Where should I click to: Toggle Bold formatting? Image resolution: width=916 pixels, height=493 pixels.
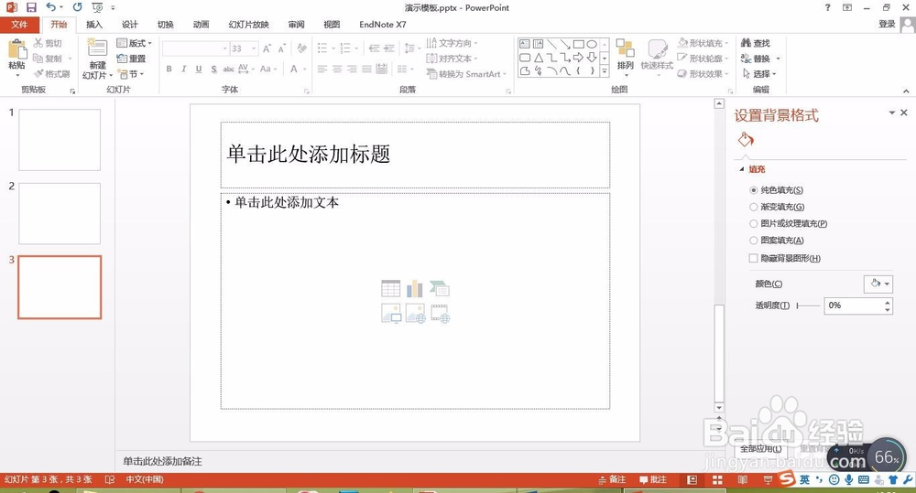tap(169, 69)
